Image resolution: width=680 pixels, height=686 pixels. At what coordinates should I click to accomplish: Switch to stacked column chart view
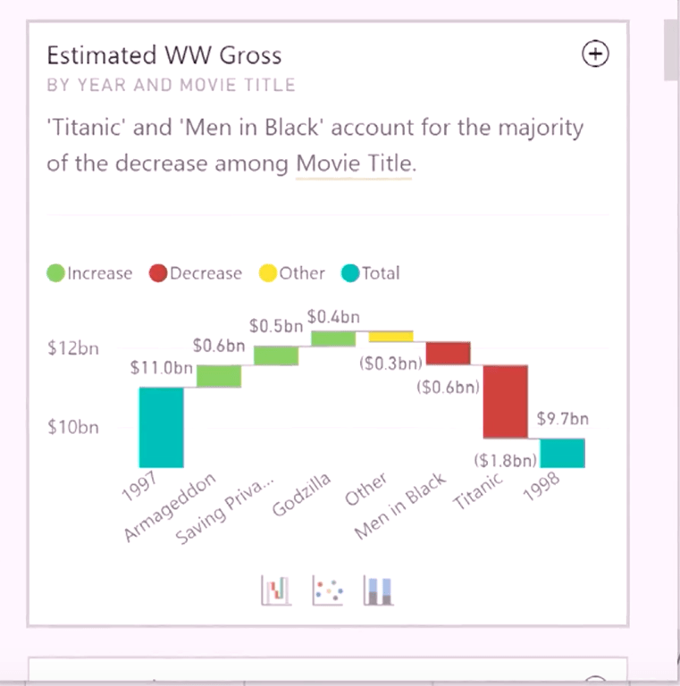click(x=378, y=590)
